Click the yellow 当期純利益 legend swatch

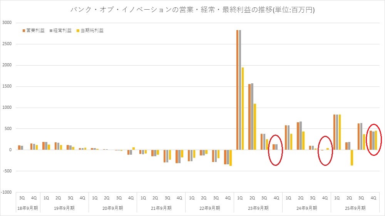[x=78, y=30]
